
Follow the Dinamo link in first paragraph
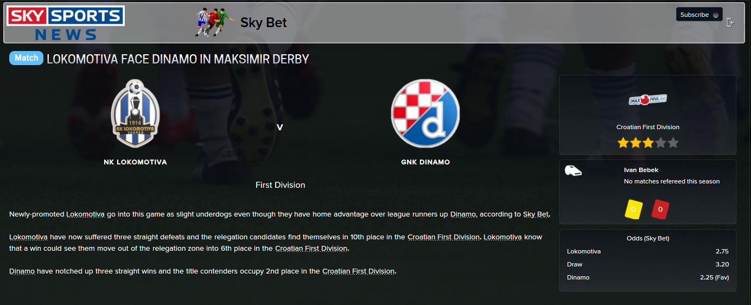coord(463,214)
